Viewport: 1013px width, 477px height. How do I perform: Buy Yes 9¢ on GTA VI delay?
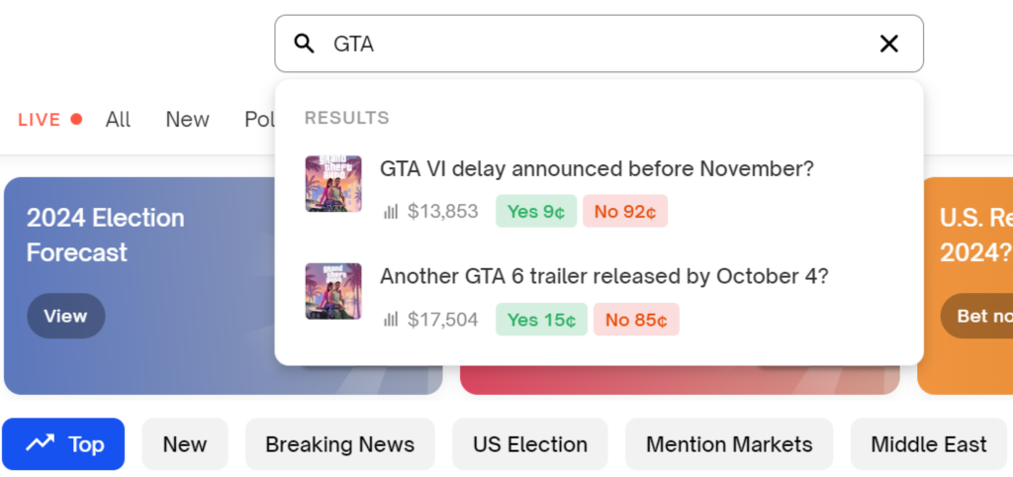pyautogui.click(x=535, y=211)
